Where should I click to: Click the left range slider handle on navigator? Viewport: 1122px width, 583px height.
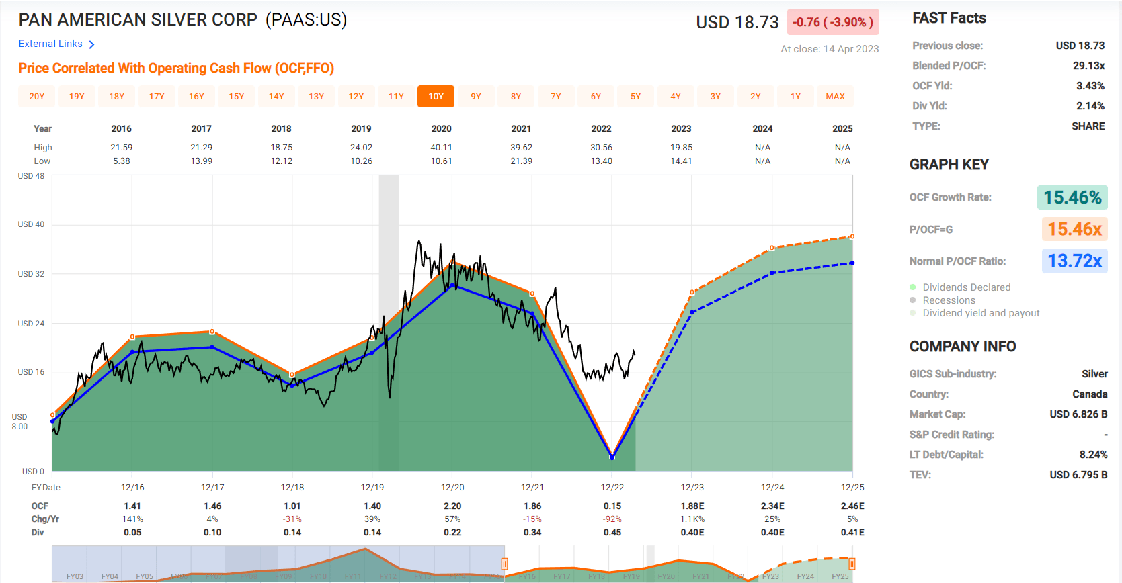[x=504, y=564]
